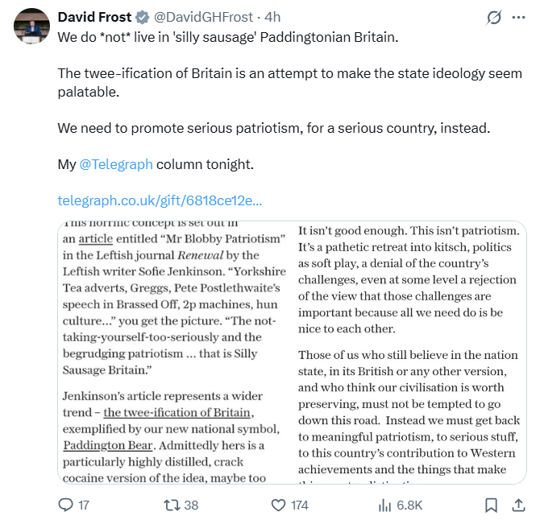The image size is (540, 520).
Task: Click underlined "the twee-ification of Britain" text
Action: [x=178, y=412]
